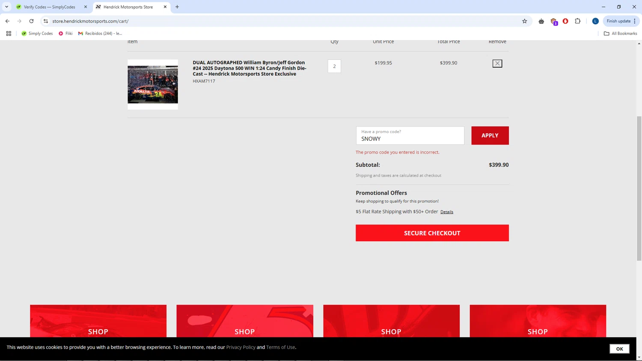Select the SKU text HXAM7117

point(204,81)
